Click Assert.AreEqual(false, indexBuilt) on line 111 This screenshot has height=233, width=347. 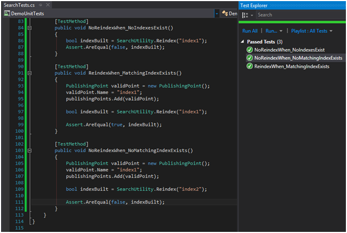[115, 202]
